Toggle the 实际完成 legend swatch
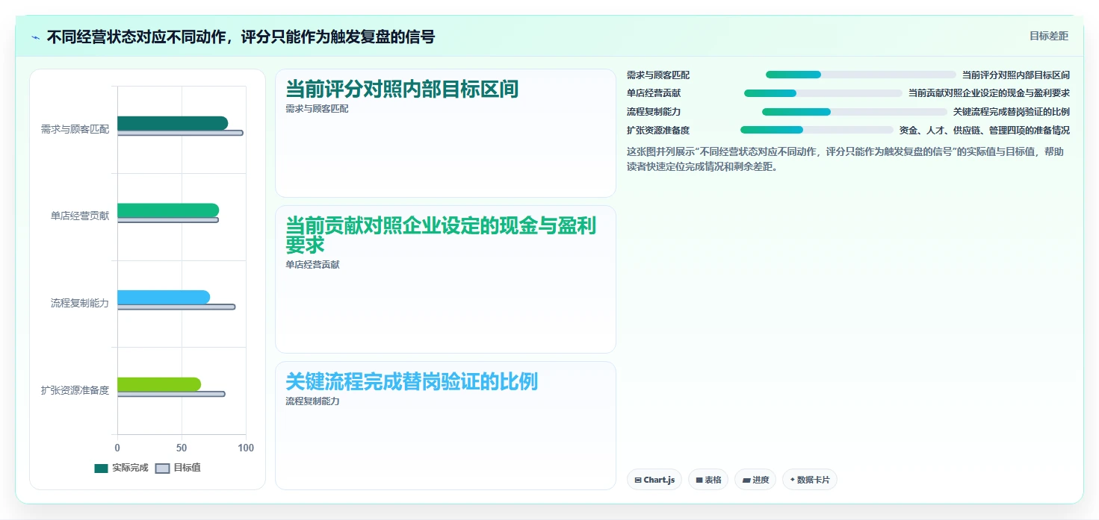 [101, 469]
